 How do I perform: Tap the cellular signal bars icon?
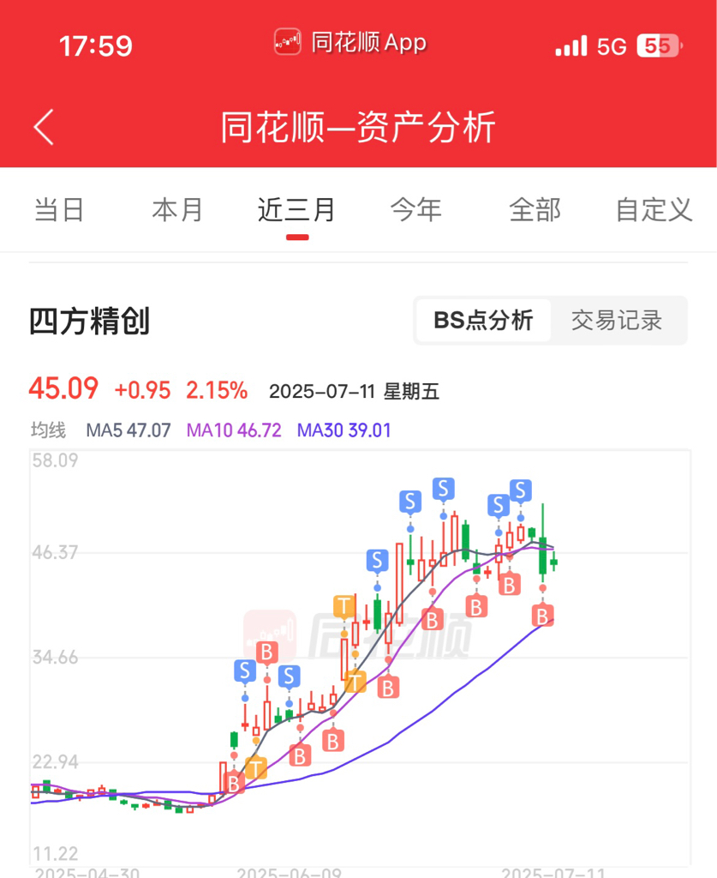tap(571, 46)
